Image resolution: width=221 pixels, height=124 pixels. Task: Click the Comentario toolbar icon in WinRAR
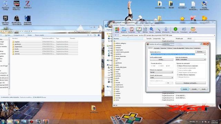[x=184, y=30]
